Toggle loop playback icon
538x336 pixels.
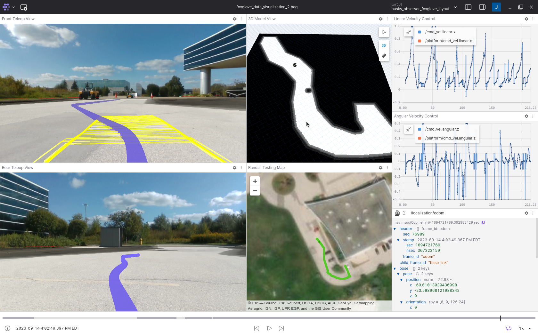click(x=509, y=328)
